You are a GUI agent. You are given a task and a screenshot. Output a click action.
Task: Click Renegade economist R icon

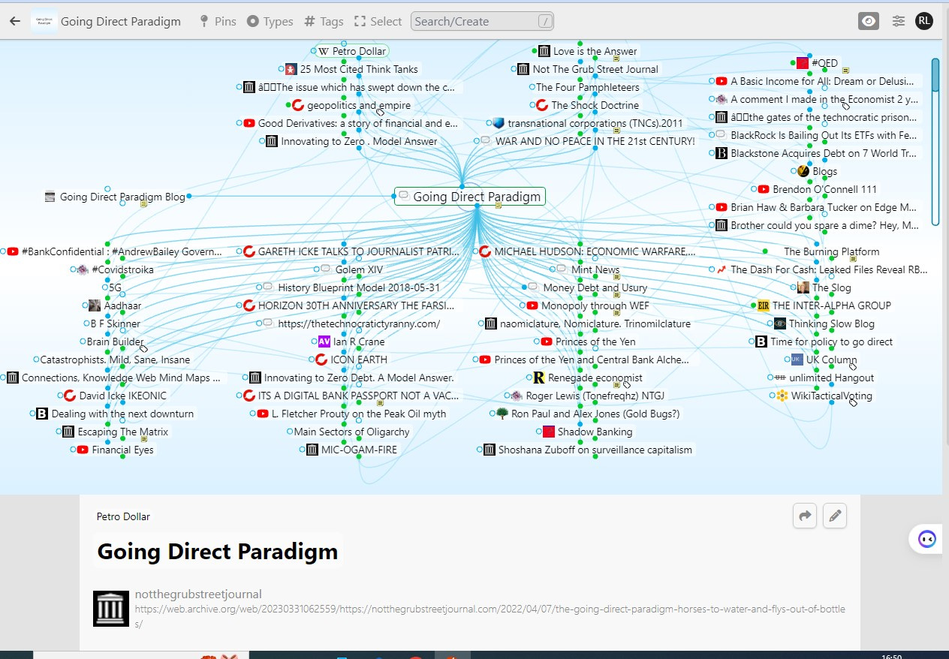coord(538,378)
